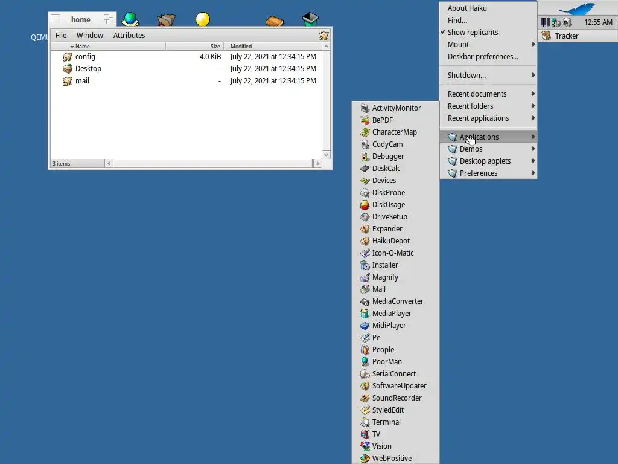Image resolution: width=618 pixels, height=464 pixels.
Task: Click the Haiku leaf Deskbar button
Action: pyautogui.click(x=578, y=8)
